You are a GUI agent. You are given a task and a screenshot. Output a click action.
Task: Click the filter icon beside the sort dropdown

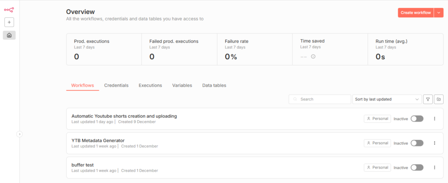(428, 99)
